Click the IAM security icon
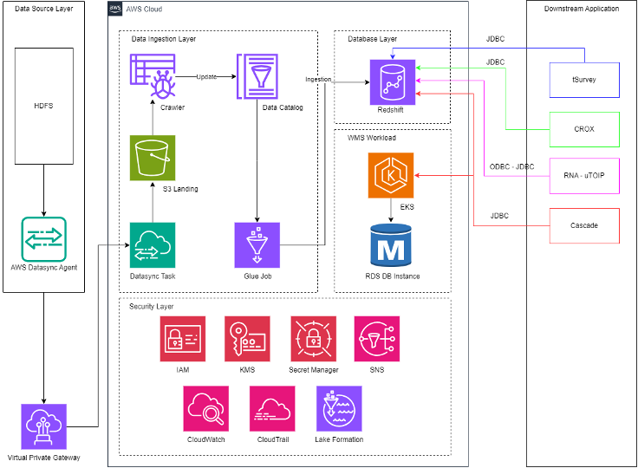 pyautogui.click(x=183, y=339)
